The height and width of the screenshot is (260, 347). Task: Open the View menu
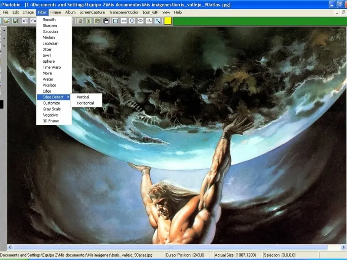(x=166, y=13)
